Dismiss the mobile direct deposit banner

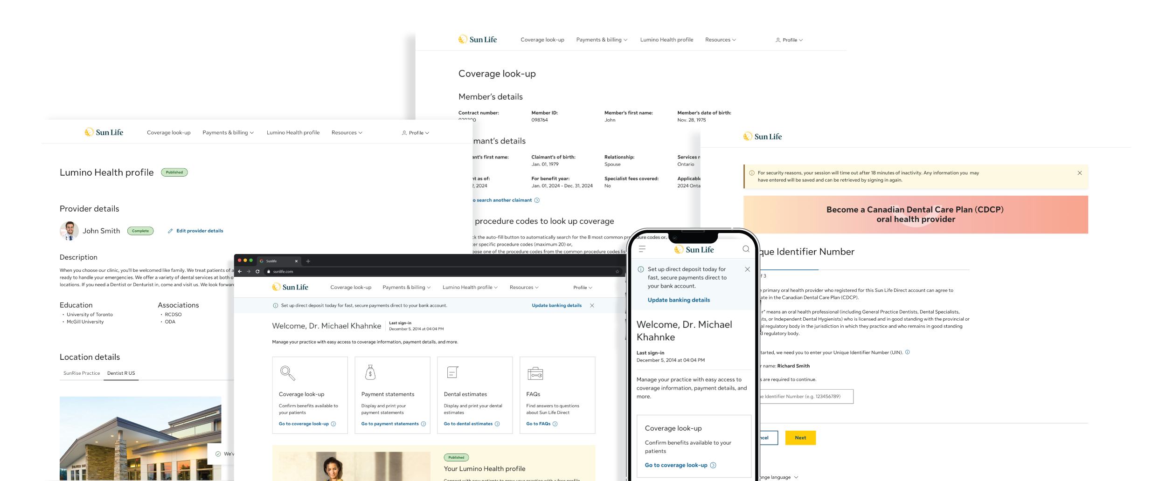coord(747,269)
